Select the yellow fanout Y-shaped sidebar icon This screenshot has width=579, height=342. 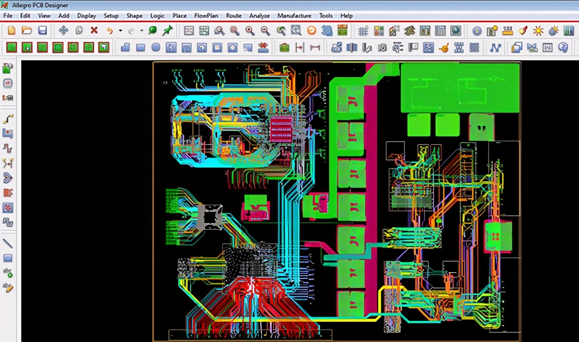[x=8, y=163]
